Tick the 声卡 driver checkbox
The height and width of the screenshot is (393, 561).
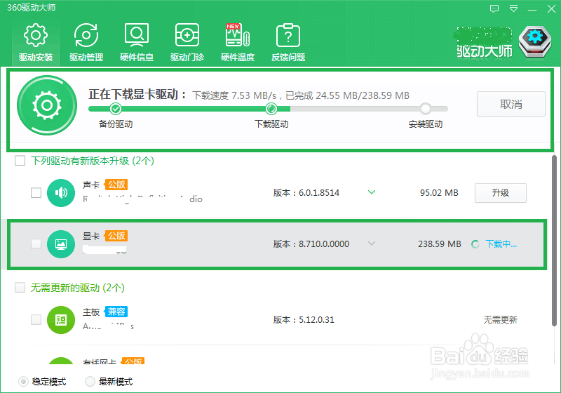pos(36,192)
